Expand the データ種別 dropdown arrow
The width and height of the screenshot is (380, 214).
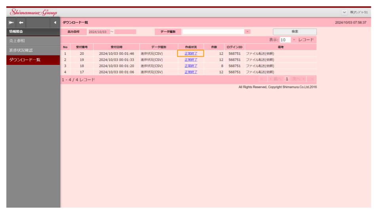[247, 32]
